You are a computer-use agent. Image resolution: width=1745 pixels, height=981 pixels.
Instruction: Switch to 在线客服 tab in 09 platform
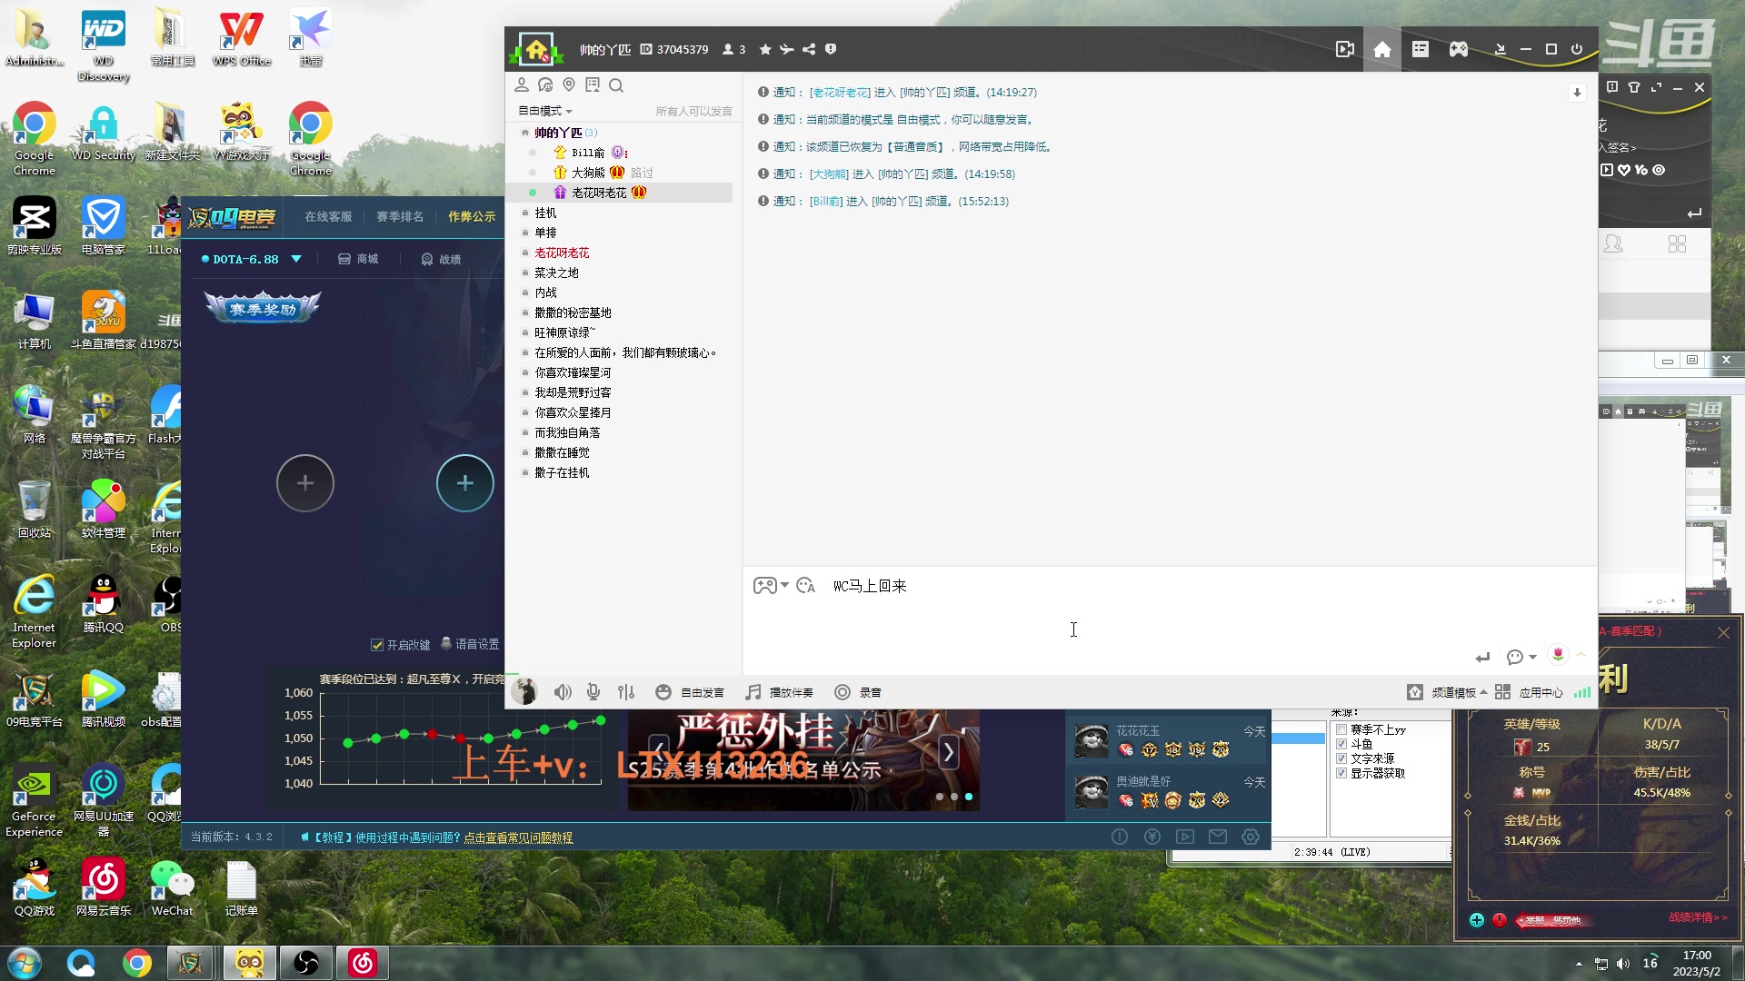tap(328, 216)
